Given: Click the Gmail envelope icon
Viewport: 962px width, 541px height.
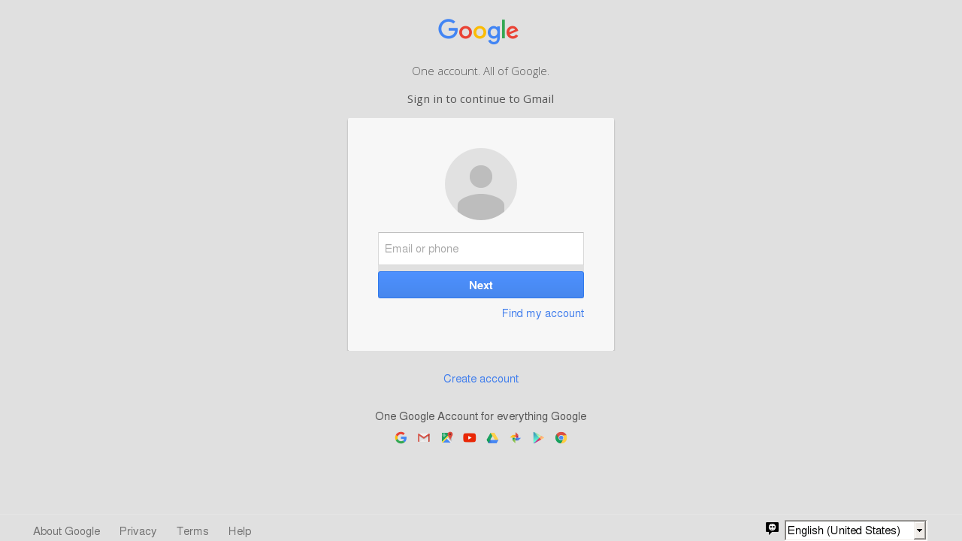Looking at the screenshot, I should (x=424, y=438).
